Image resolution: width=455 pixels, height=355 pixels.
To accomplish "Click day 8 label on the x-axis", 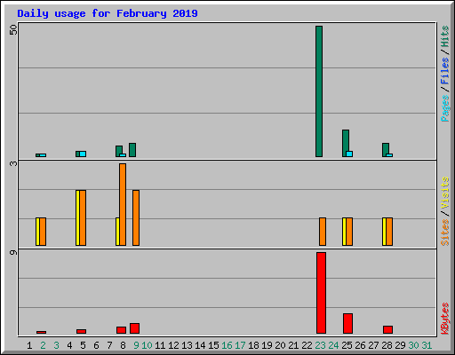I will (x=123, y=345).
